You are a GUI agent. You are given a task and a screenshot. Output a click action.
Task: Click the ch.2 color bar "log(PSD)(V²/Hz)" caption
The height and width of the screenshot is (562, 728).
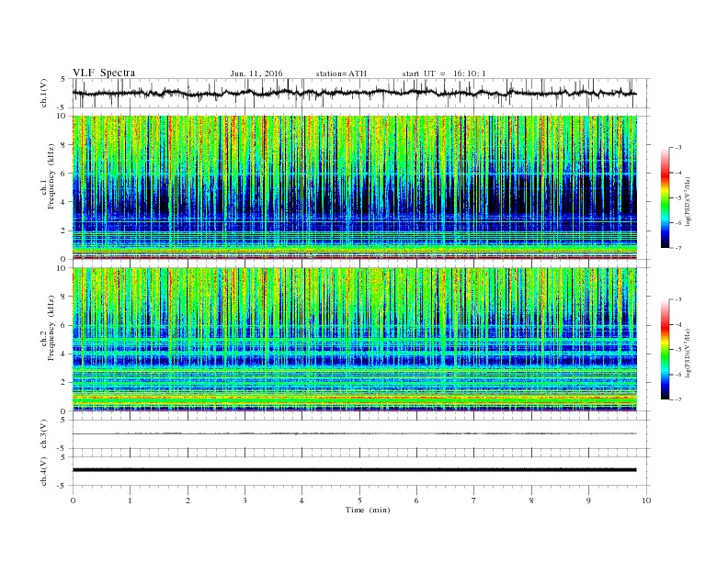[688, 353]
